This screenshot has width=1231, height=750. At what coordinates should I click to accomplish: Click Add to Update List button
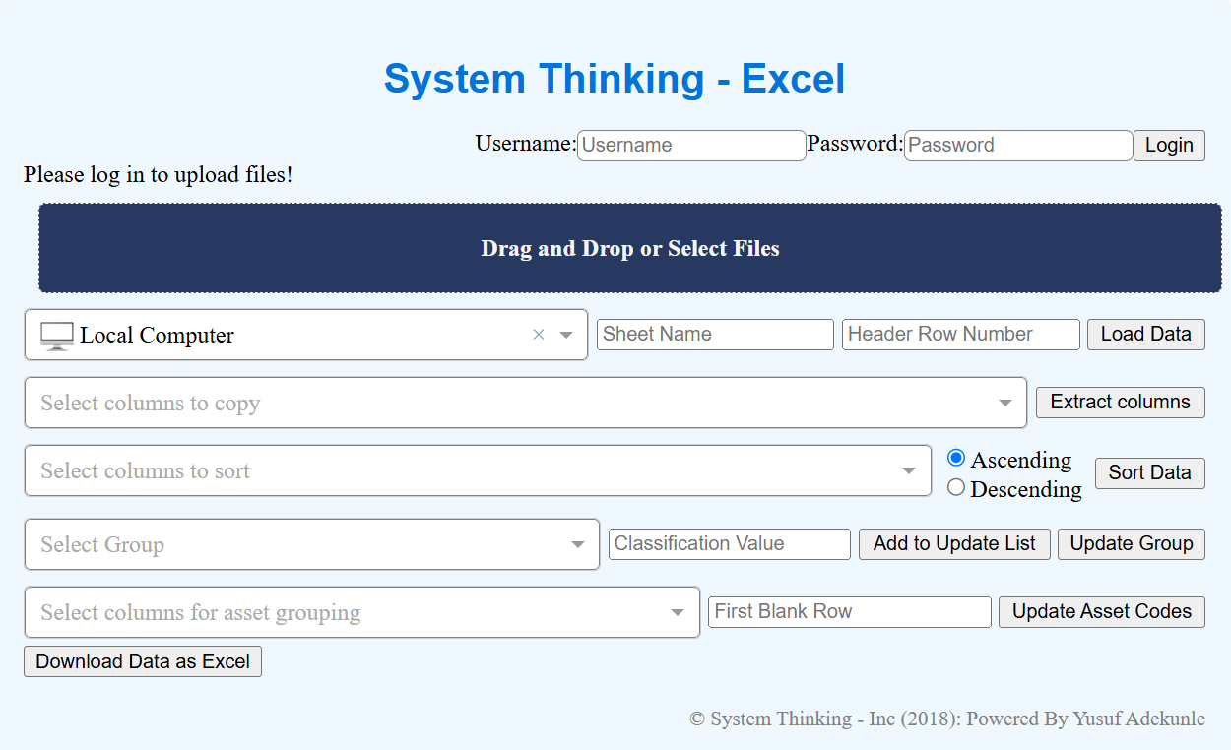pos(954,543)
